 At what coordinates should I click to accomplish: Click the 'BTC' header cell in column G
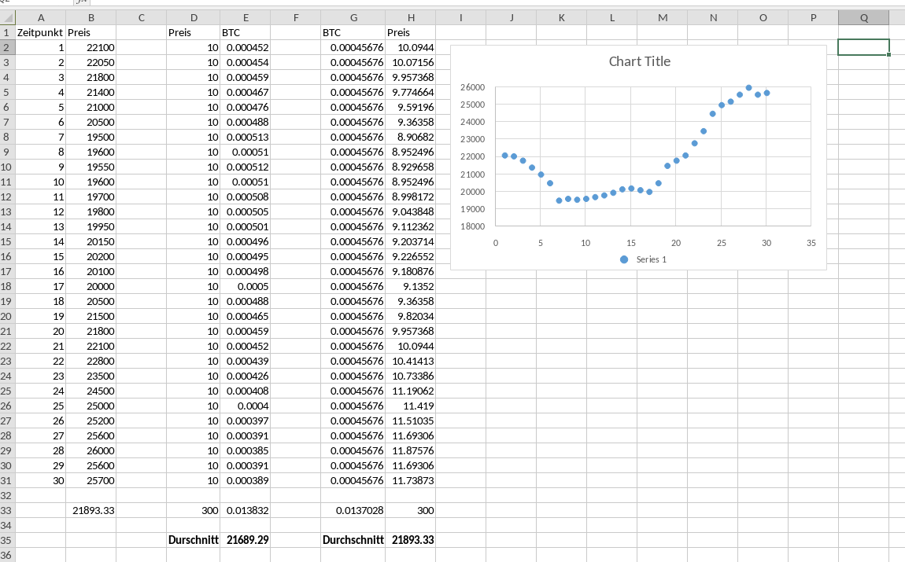[353, 32]
